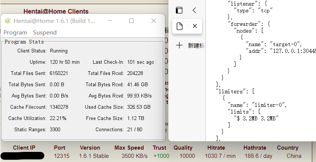Click Avg Bytes Sent value 0.00 B/s
The height and width of the screenshot is (162, 316).
pyautogui.click(x=59, y=96)
